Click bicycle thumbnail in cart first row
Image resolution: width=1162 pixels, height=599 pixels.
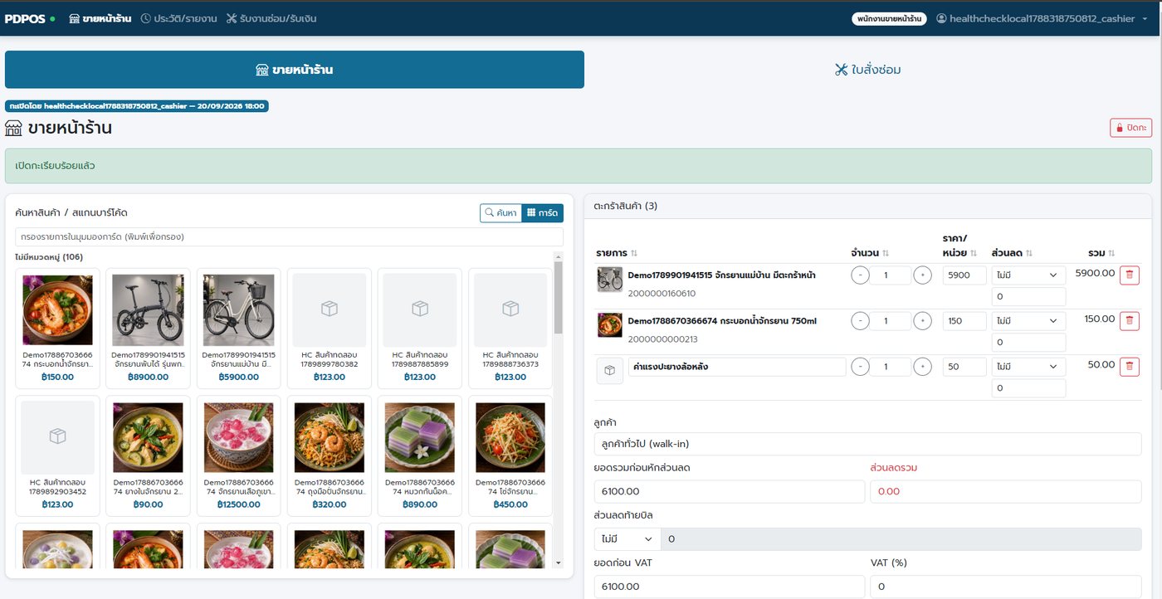pyautogui.click(x=610, y=280)
